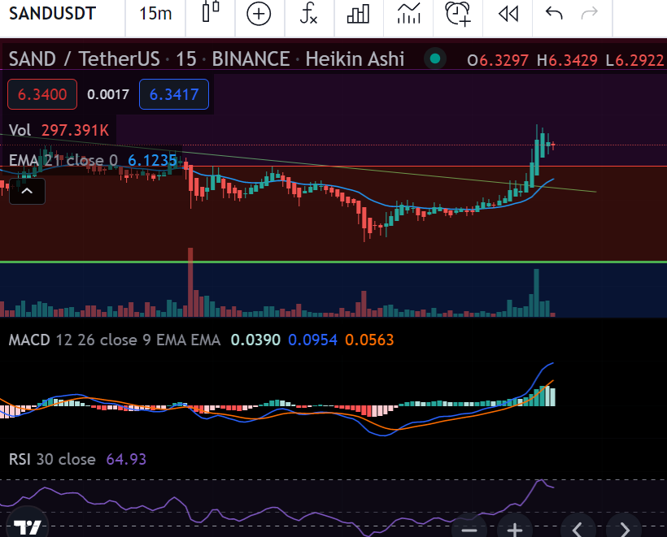Collapse the indicator legend with the caret
Screen dimensions: 667x537
pos(27,191)
